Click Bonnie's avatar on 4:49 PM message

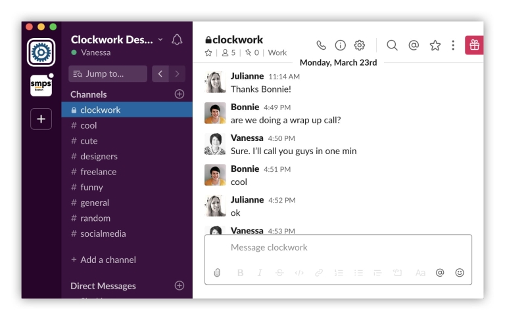[215, 113]
